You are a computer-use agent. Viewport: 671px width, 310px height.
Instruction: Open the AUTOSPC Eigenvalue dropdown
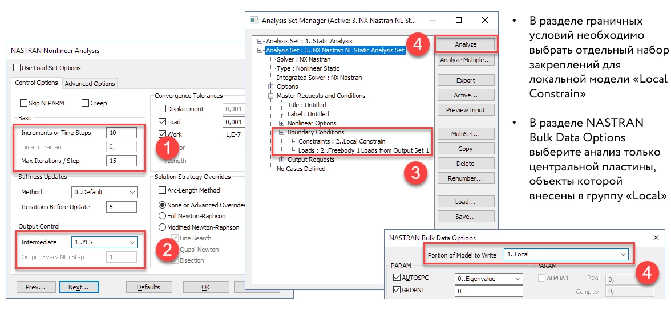[x=488, y=279]
